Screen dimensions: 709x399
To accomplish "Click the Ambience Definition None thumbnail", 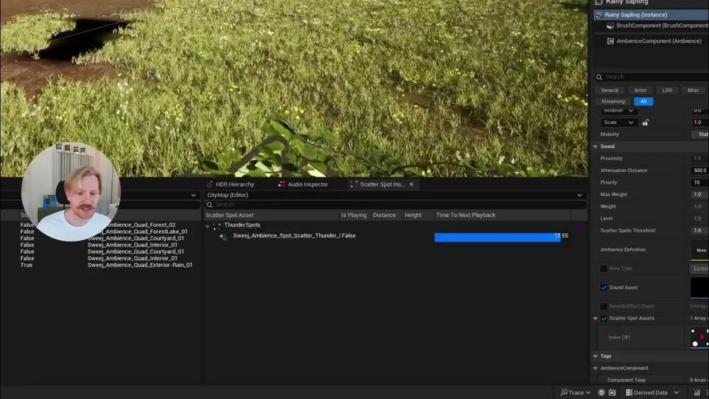I will (700, 250).
